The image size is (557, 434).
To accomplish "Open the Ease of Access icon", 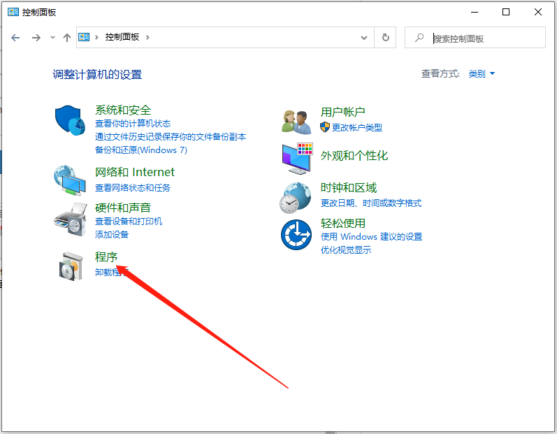I will (296, 235).
